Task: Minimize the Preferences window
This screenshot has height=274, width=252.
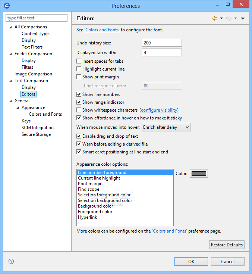Action: pos(218,4)
